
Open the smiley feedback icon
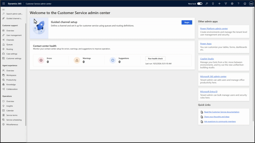245,3
